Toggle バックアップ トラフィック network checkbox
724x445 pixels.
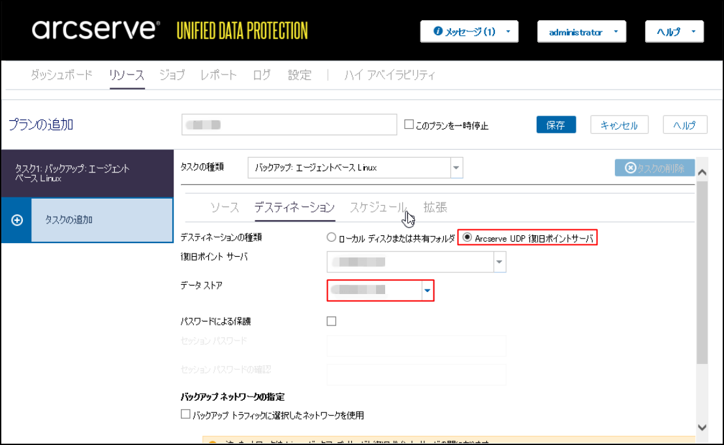pyautogui.click(x=185, y=414)
